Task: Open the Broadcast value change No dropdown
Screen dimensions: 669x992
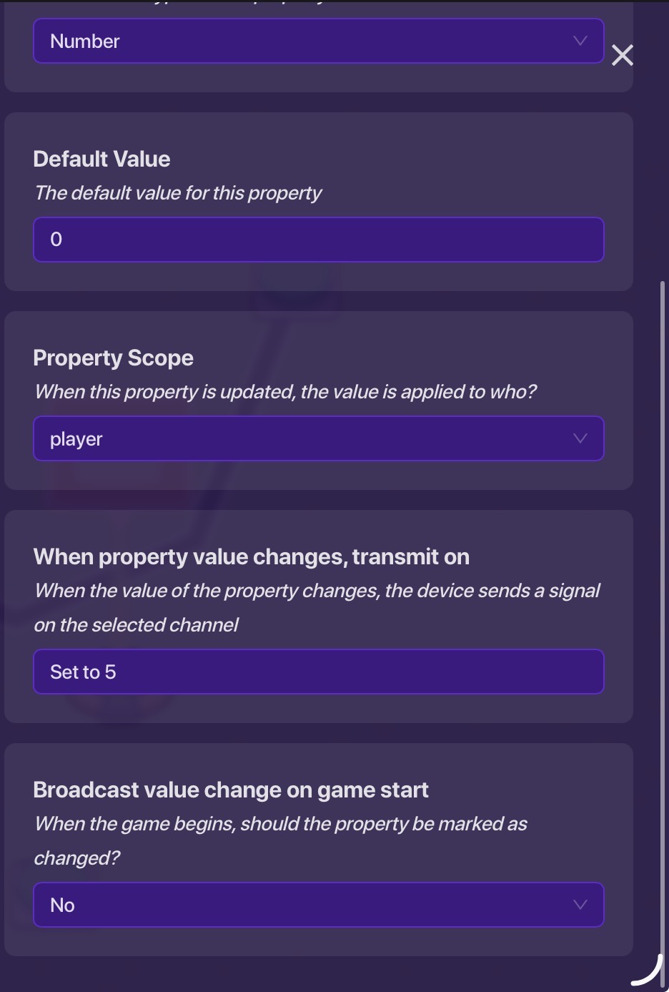Action: coord(318,905)
